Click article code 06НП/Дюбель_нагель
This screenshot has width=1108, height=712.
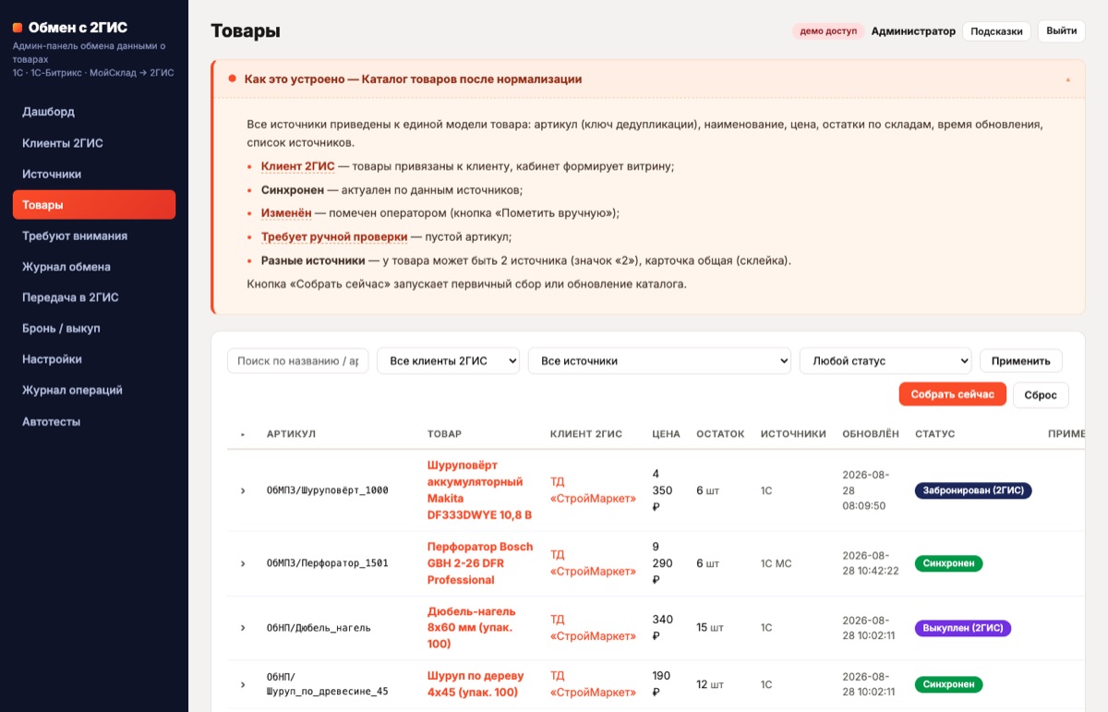[x=319, y=628]
